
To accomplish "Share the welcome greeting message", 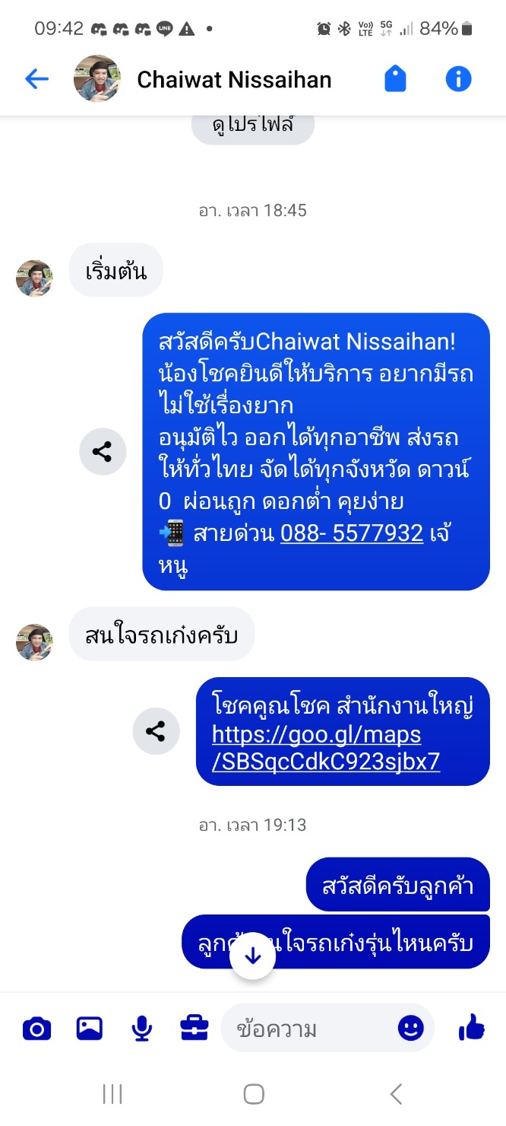I will coord(103,452).
